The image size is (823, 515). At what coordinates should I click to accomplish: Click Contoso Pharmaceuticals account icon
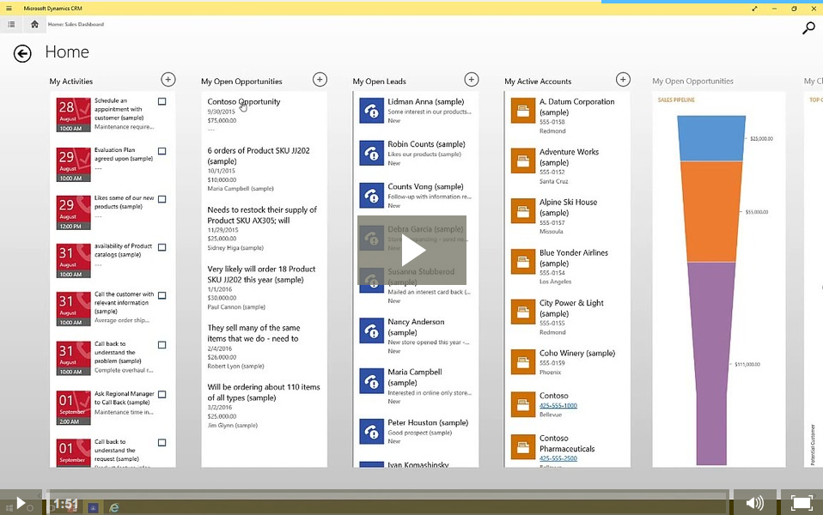(523, 447)
